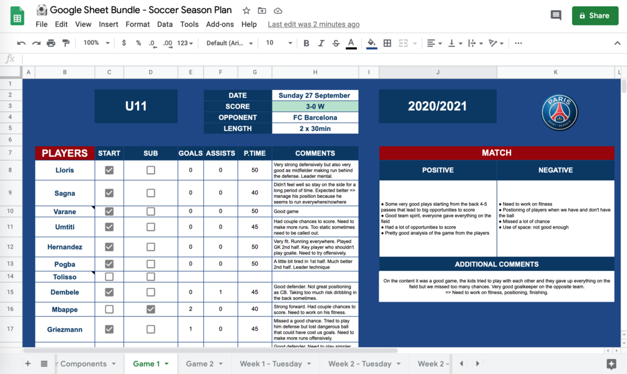Image resolution: width=627 pixels, height=374 pixels.
Task: Click the Share button
Action: point(595,16)
